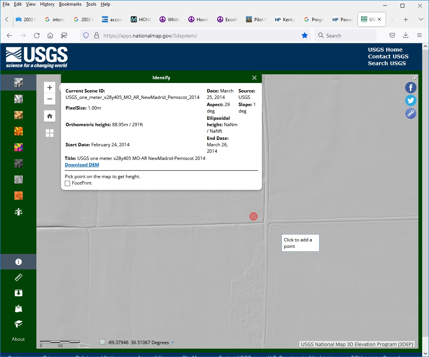Open the basemap grid switcher icon
The height and width of the screenshot is (357, 429).
coord(50,133)
